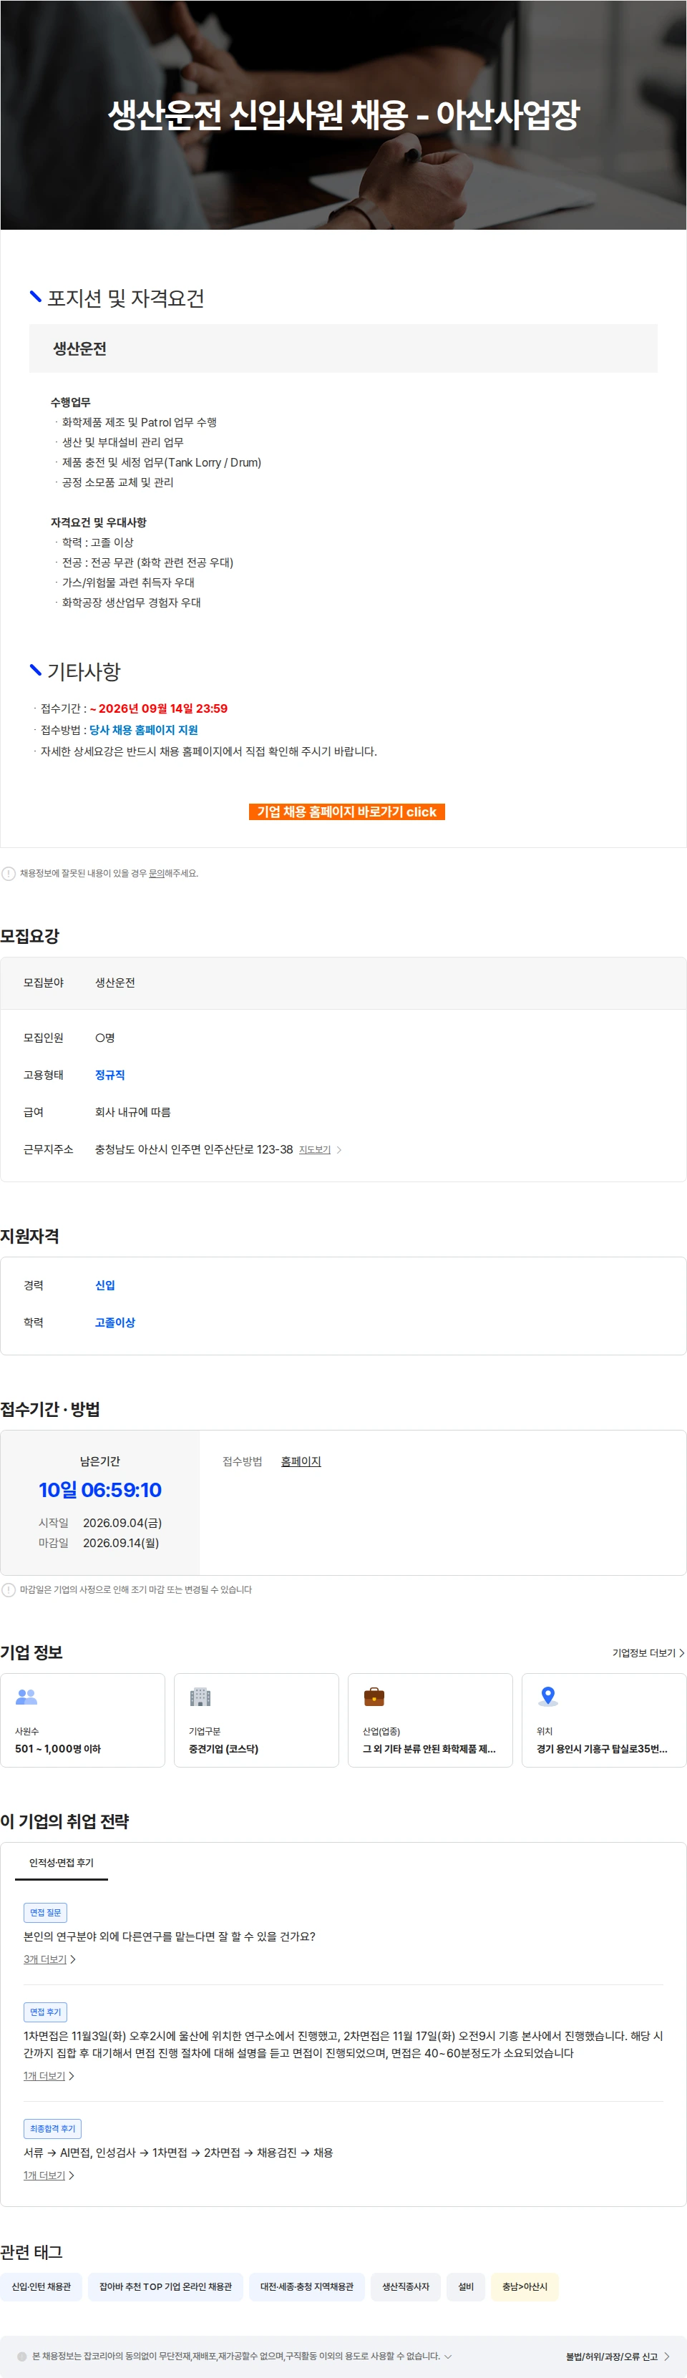Image resolution: width=687 pixels, height=2378 pixels.
Task: Expand 1개 더보기 under 최종합격 후기
Action: pyautogui.click(x=49, y=2175)
